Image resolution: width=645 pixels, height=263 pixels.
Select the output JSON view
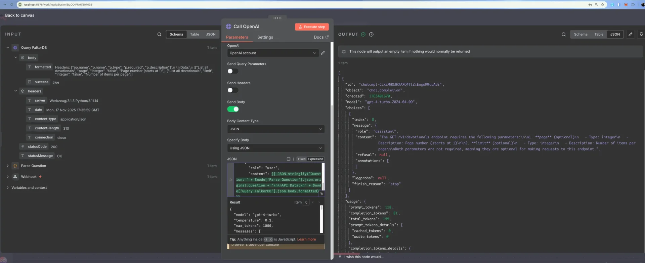[615, 34]
